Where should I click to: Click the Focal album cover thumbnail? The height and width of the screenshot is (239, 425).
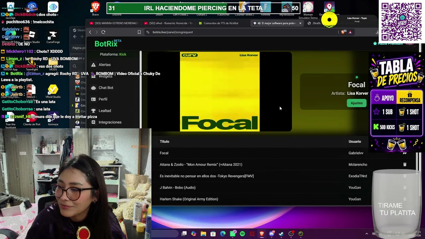point(219,92)
